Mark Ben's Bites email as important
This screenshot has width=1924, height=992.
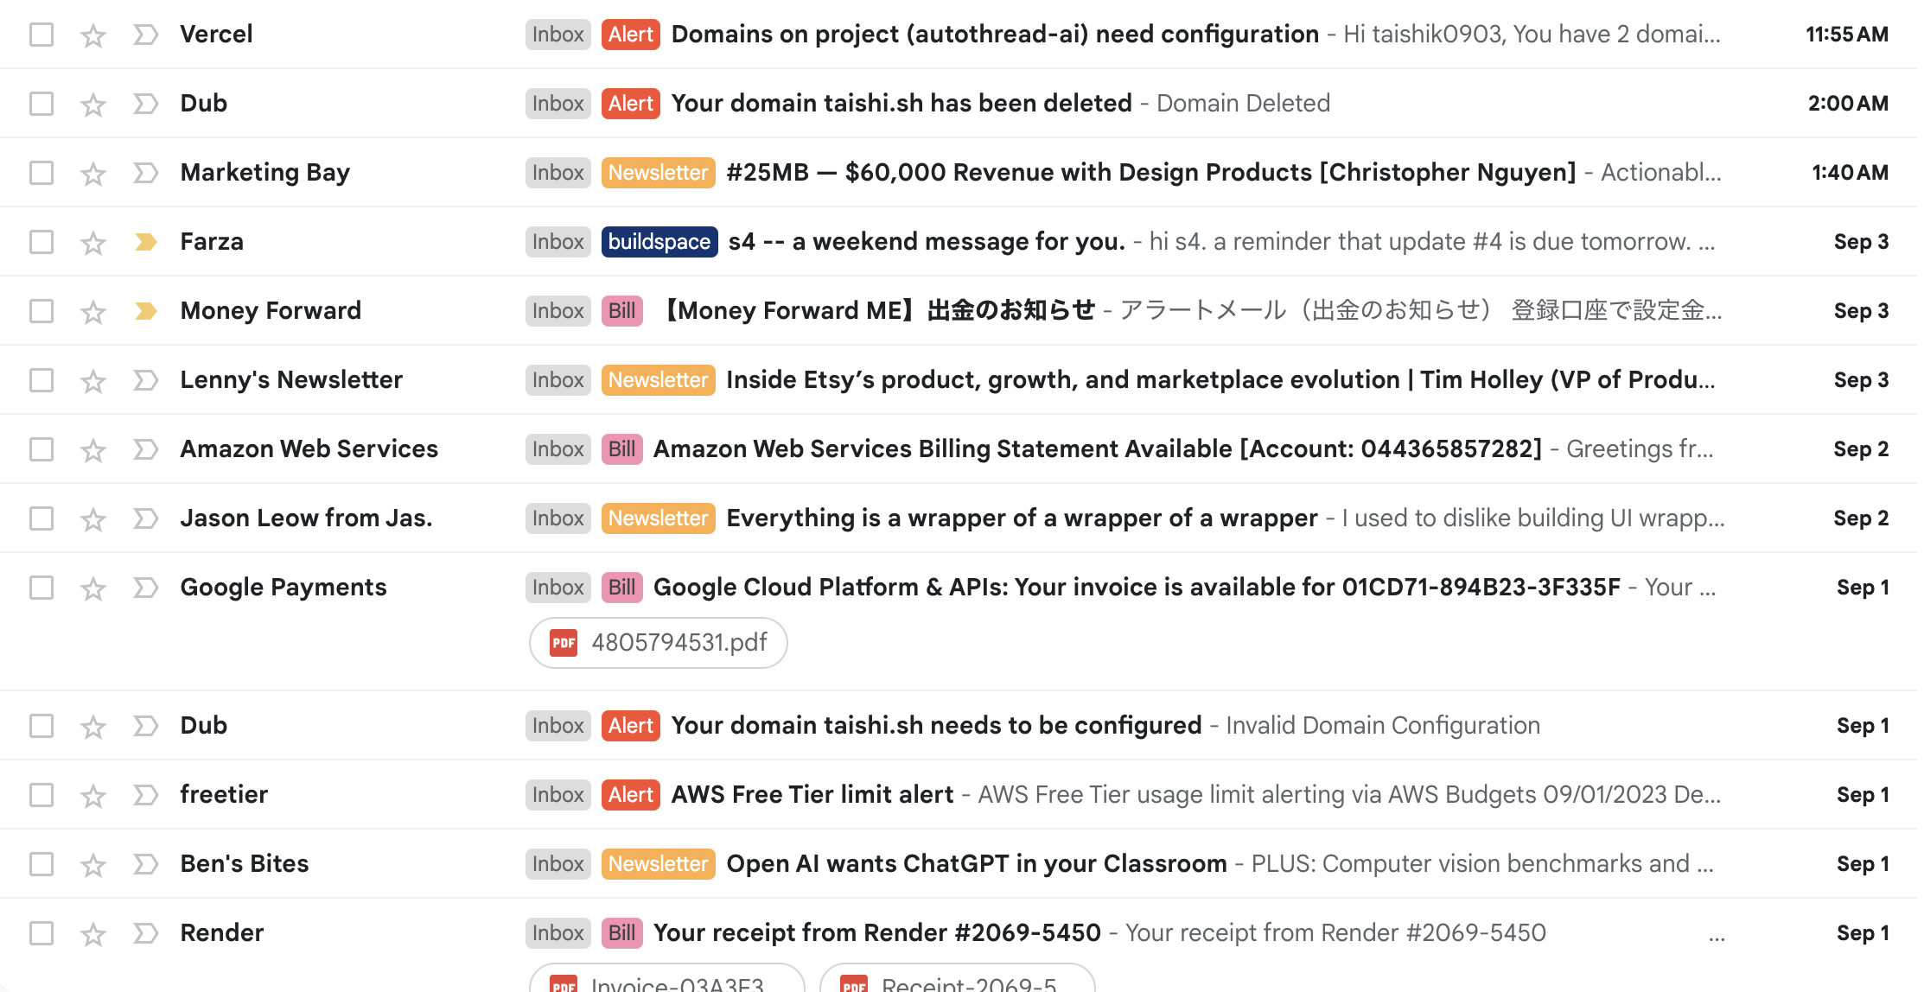point(146,864)
